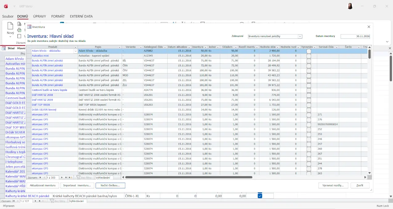The height and width of the screenshot is (209, 393).
Task: Collapse the ribbon using chevron arrow
Action: 387,41
